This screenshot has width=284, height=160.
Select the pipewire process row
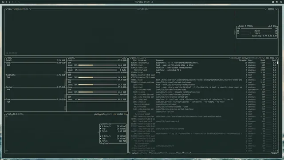click(x=204, y=146)
